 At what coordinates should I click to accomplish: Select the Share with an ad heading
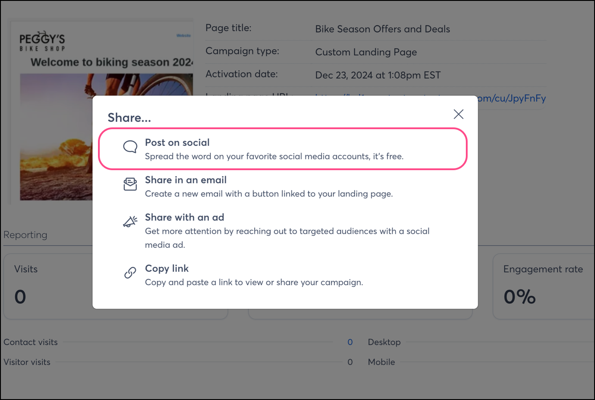pyautogui.click(x=184, y=217)
